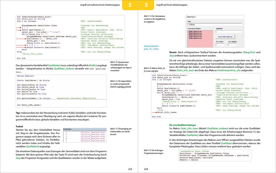Screen dimensions: 276x173
Task: Click the Direktbereich window title bar
Action: (85, 129)
